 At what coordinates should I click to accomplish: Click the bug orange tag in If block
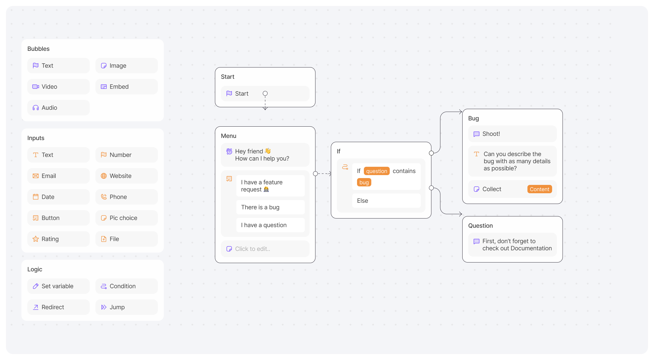click(364, 182)
